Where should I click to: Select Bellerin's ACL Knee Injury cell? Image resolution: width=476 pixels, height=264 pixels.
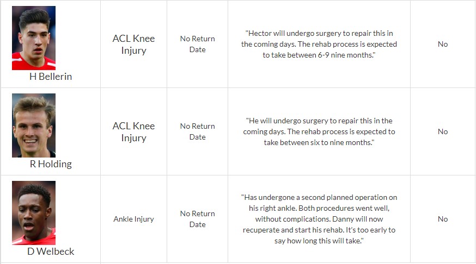[133, 44]
